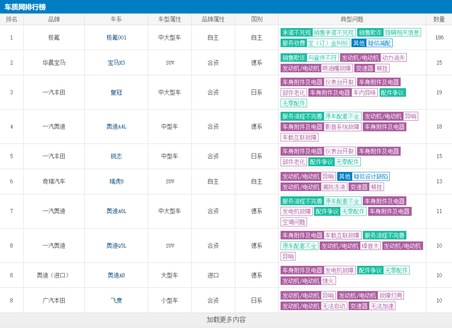Open the 瑞虎8 car series link
Screen dimensions: 452x328
(x=116, y=182)
